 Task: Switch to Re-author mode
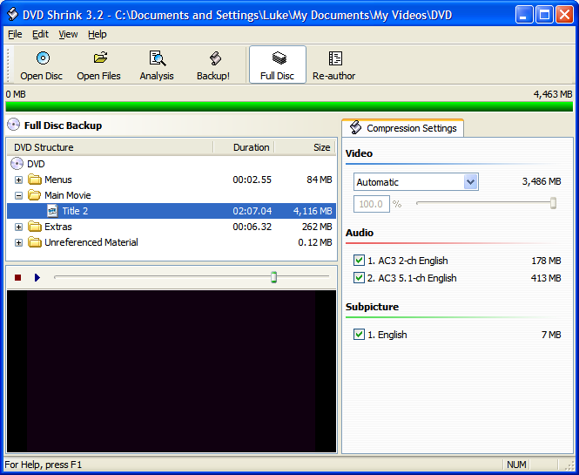(333, 64)
